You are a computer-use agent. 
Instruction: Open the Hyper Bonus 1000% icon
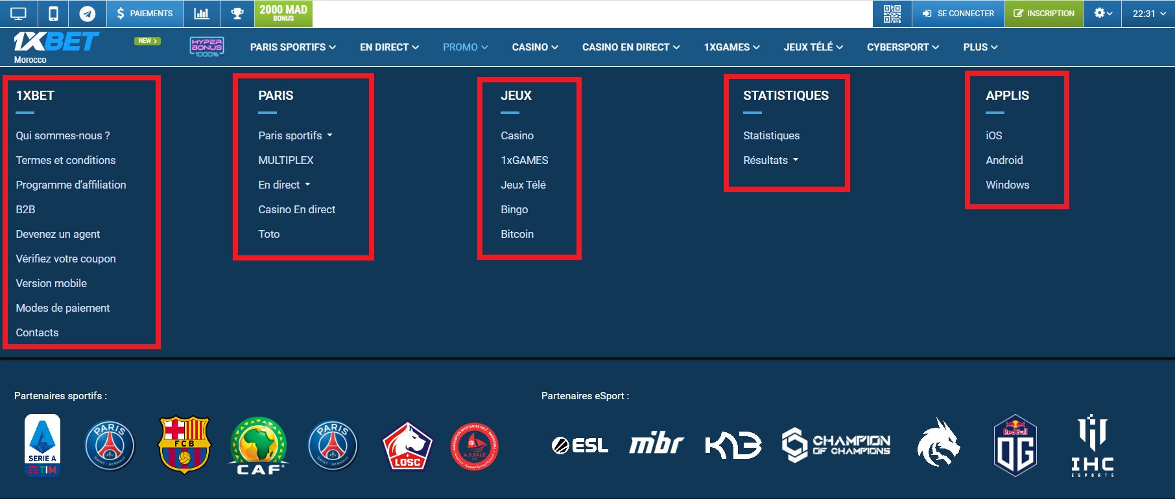pyautogui.click(x=207, y=47)
